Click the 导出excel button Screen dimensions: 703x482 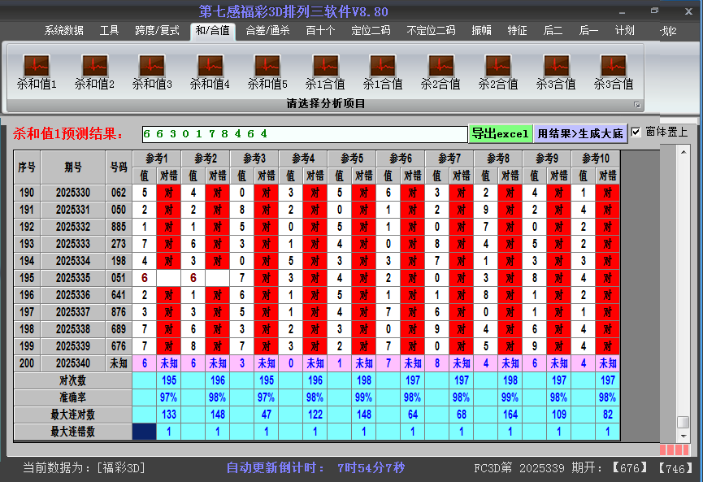500,133
